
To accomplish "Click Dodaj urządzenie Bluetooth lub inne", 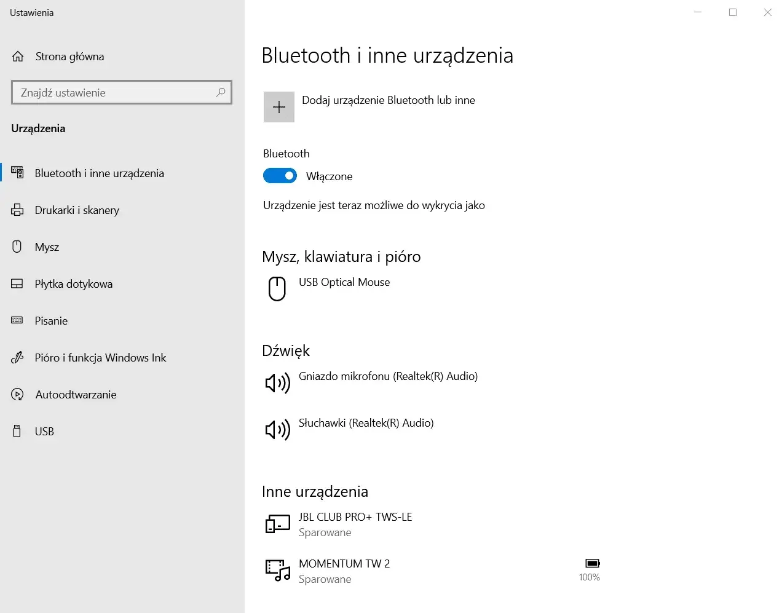I will (388, 100).
